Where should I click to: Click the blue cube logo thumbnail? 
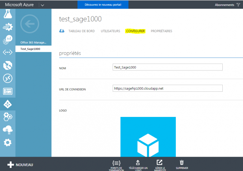click(x=148, y=137)
